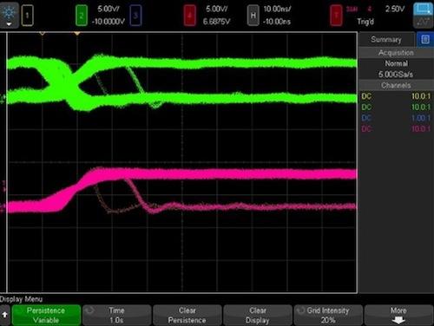Click yellow 10.0:1 probe ratio
The image size is (434, 326).
click(421, 96)
